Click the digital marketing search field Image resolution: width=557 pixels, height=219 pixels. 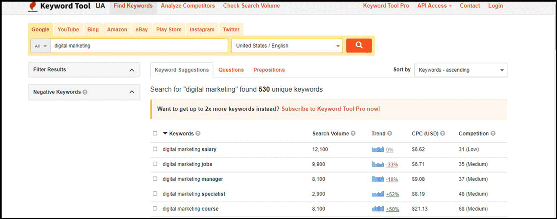click(x=139, y=46)
